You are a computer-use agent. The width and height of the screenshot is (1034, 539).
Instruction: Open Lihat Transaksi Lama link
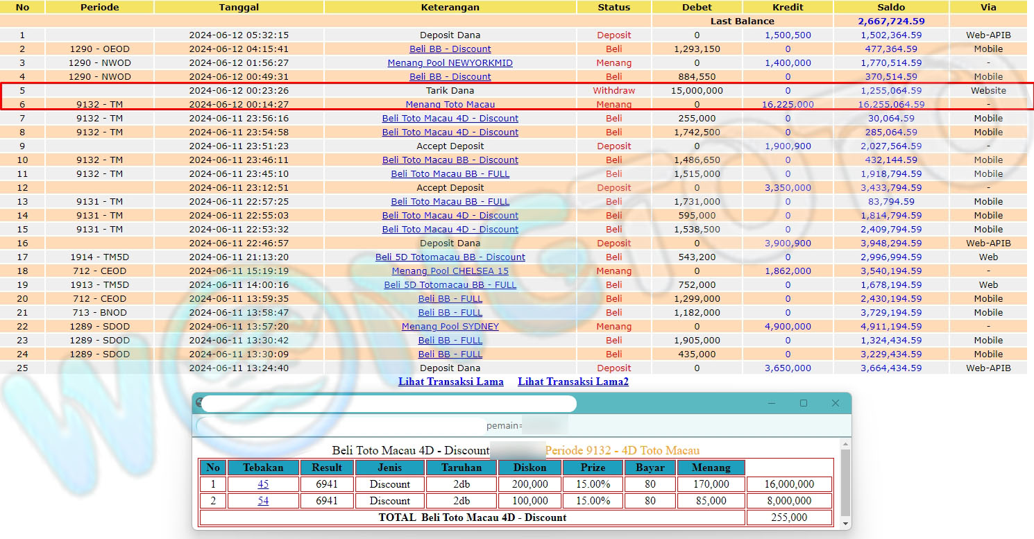451,382
